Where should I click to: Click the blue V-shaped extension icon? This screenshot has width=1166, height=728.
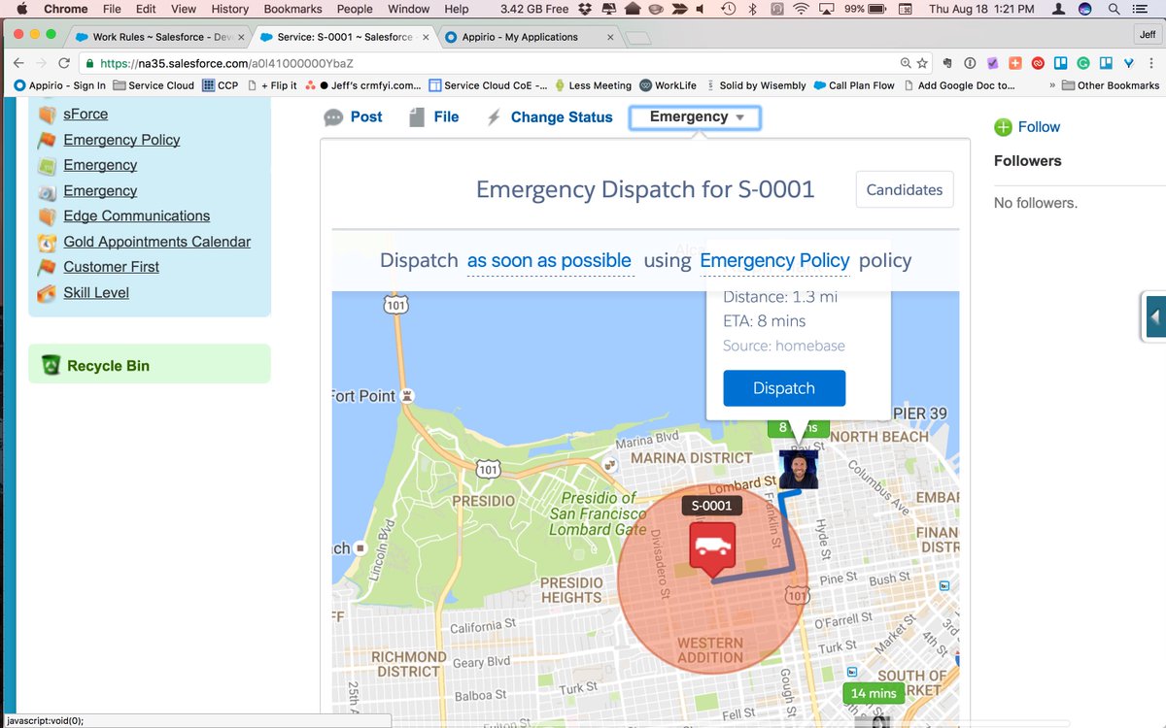(x=1128, y=63)
